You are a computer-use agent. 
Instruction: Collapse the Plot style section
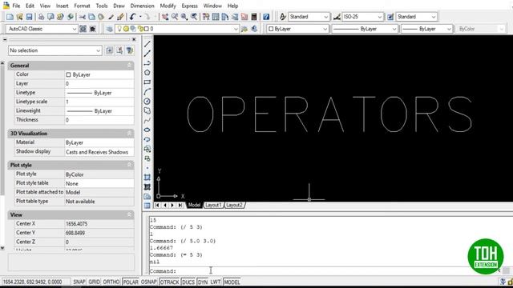click(129, 165)
